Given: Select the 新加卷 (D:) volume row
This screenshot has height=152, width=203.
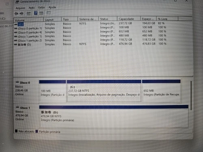Looking at the screenshot, I should (90, 44).
